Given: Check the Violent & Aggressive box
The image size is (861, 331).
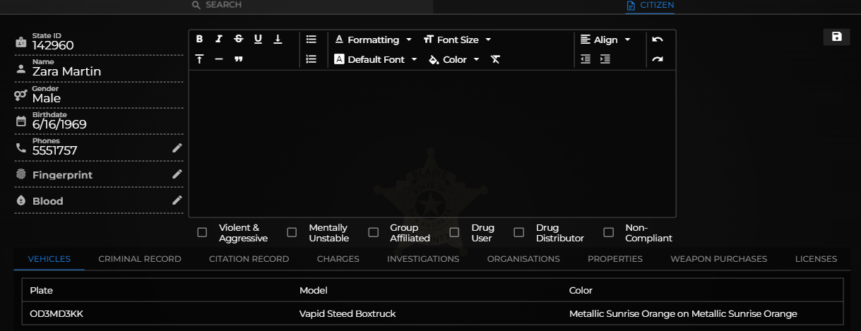Looking at the screenshot, I should [203, 232].
